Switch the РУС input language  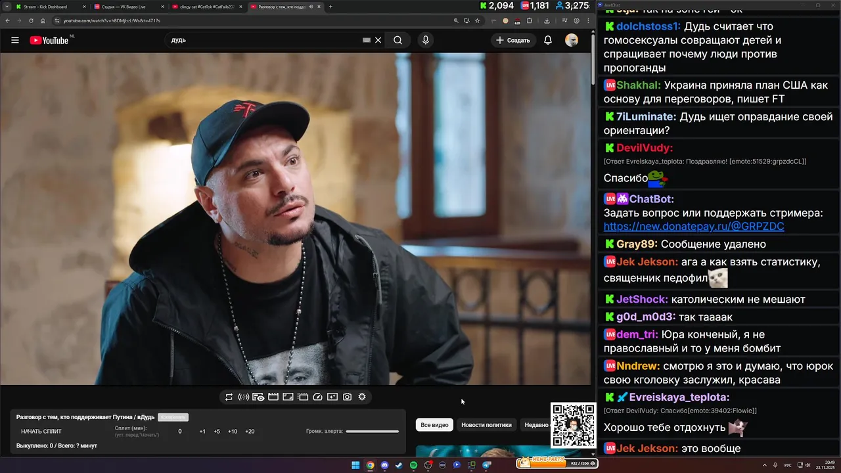(788, 465)
